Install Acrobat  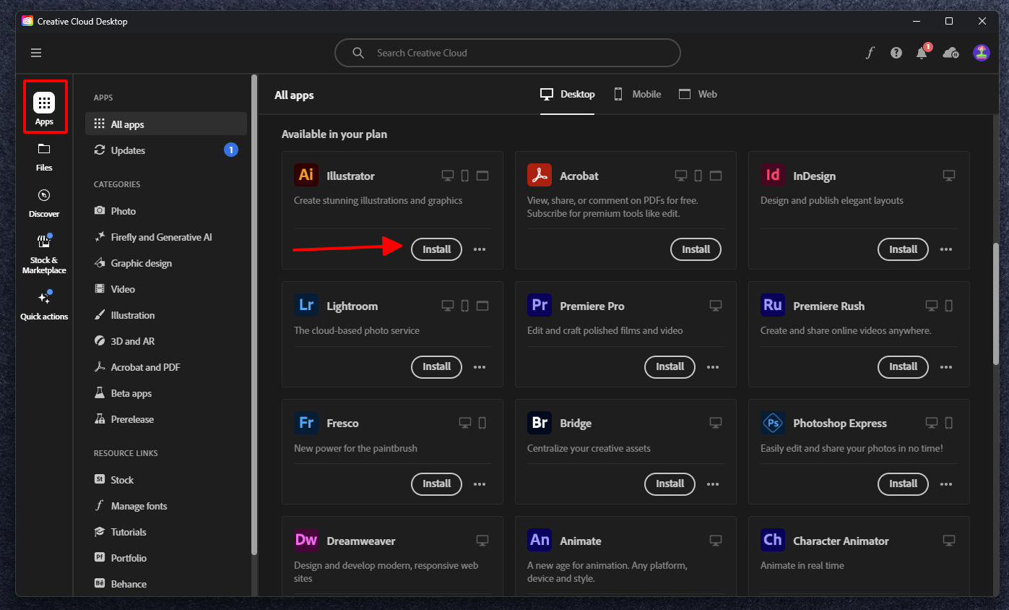696,249
